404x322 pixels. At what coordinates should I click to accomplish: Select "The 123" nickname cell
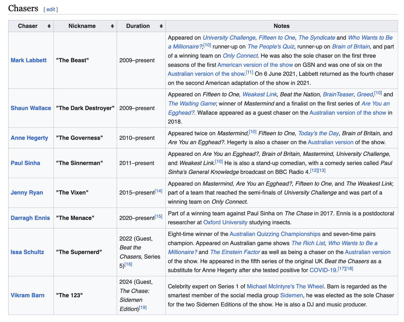[85, 295]
